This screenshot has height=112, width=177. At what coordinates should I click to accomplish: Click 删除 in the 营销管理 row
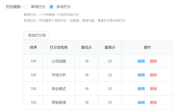(153, 103)
